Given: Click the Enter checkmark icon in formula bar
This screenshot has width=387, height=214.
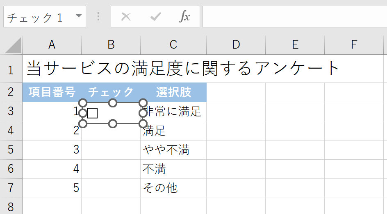Looking at the screenshot, I should (155, 17).
